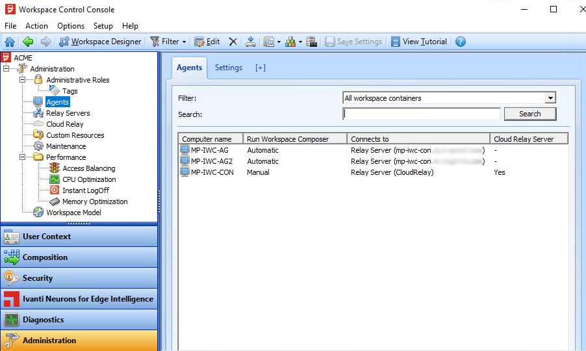Sort by Run Workspace Composer column
The width and height of the screenshot is (586, 351).
coord(295,139)
